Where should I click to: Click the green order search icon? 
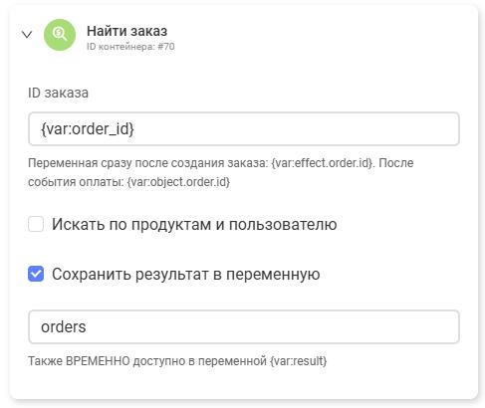tap(60, 35)
